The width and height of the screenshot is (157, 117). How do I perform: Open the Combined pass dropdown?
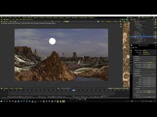(115, 21)
